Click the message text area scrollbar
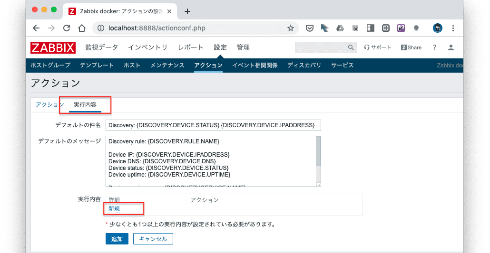 [318, 151]
